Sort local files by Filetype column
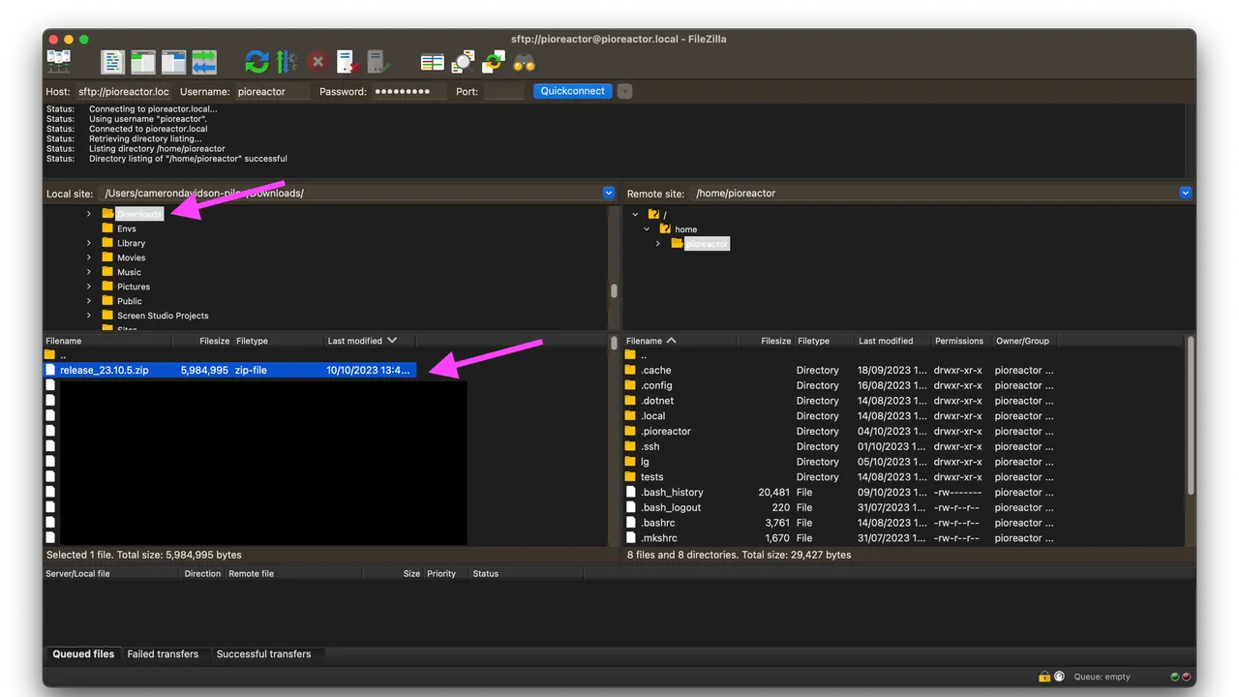The height and width of the screenshot is (697, 1239). click(278, 341)
